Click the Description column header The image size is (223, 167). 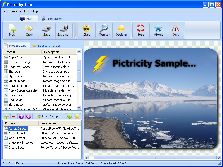click(x=59, y=52)
